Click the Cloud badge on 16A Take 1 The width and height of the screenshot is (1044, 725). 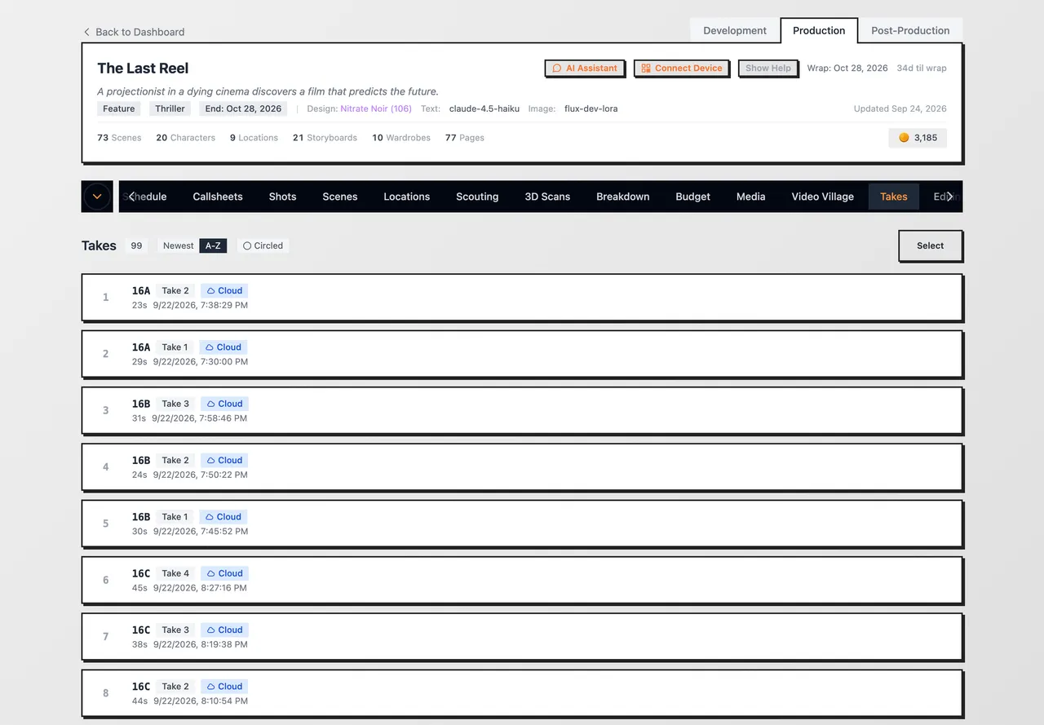pyautogui.click(x=223, y=347)
